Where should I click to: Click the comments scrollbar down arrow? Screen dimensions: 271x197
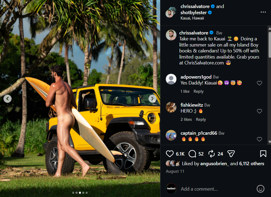[269, 142]
